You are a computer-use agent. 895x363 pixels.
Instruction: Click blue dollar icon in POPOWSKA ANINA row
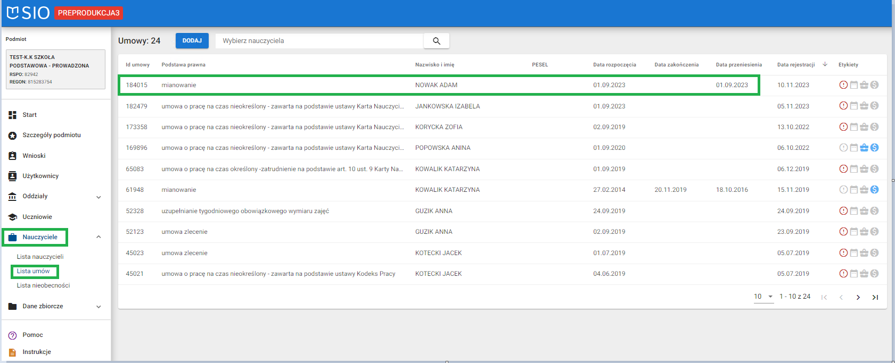pyautogui.click(x=874, y=148)
